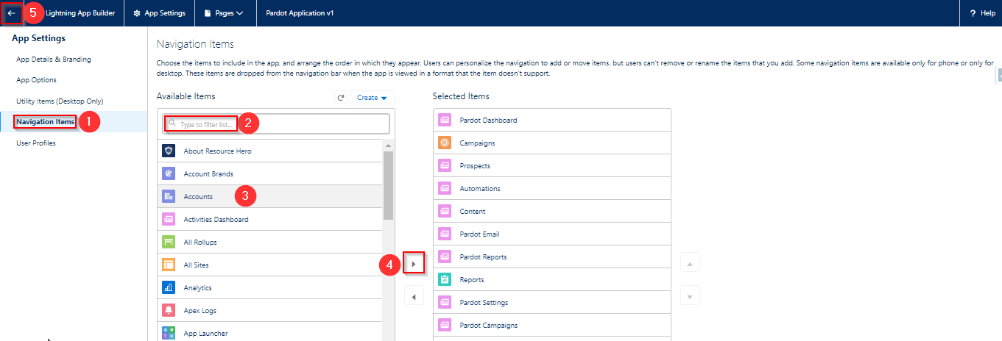This screenshot has height=341, width=1002.
Task: Select Utility Items (Desktop Only)
Action: coord(60,101)
